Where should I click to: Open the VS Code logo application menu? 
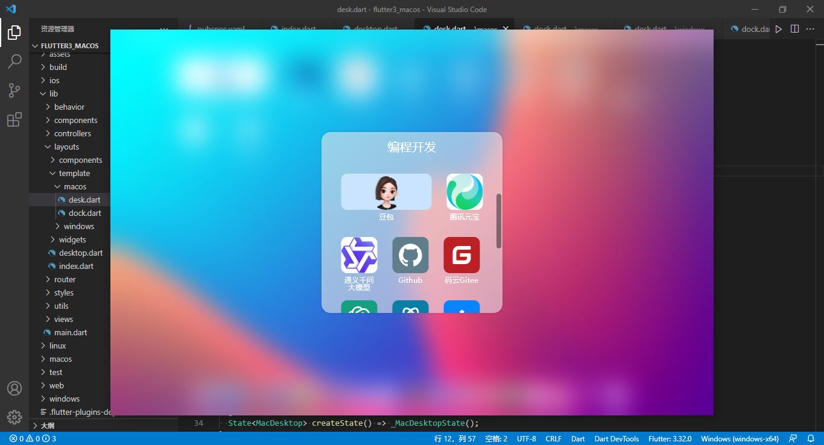coord(11,9)
